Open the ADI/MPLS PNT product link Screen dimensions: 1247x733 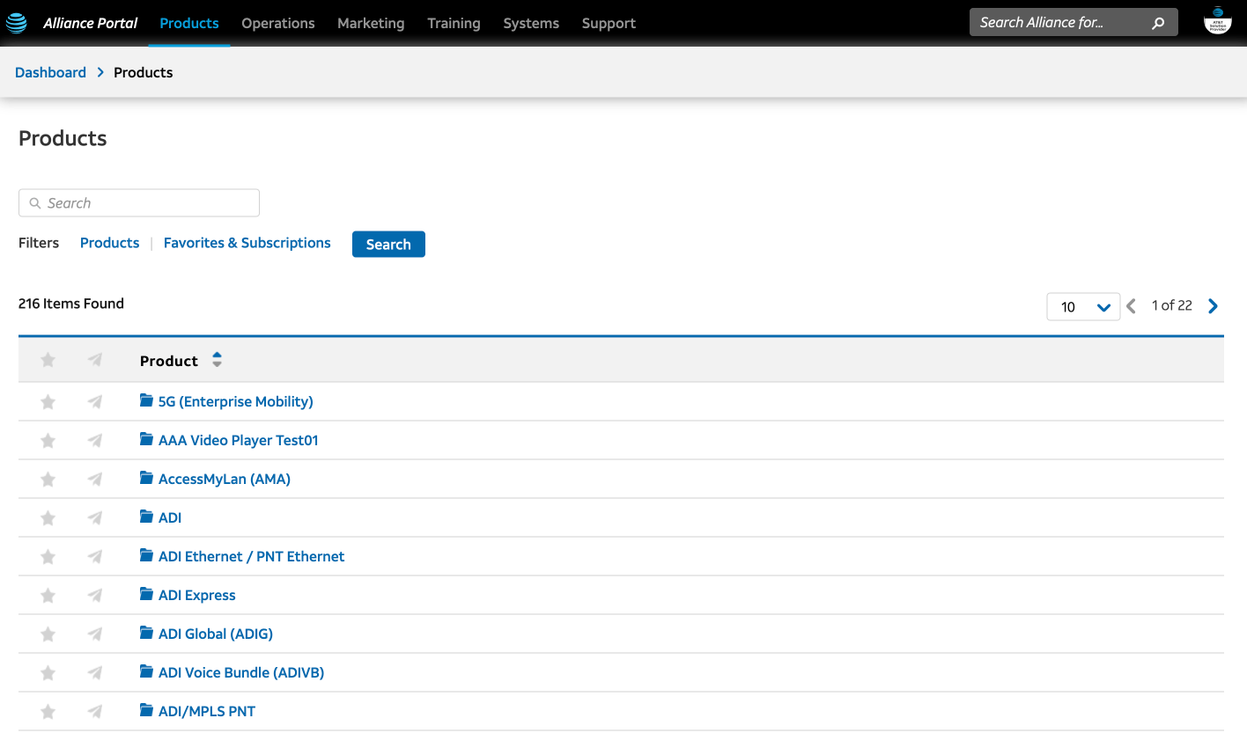(x=207, y=712)
